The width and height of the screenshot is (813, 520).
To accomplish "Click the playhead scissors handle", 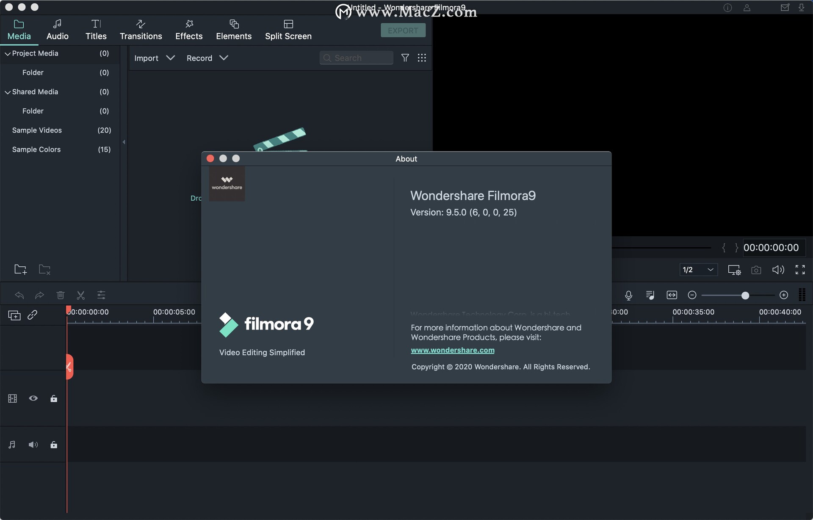I will point(69,367).
